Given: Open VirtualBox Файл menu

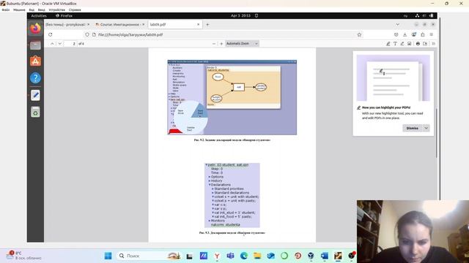Looking at the screenshot, I should 6,9.
